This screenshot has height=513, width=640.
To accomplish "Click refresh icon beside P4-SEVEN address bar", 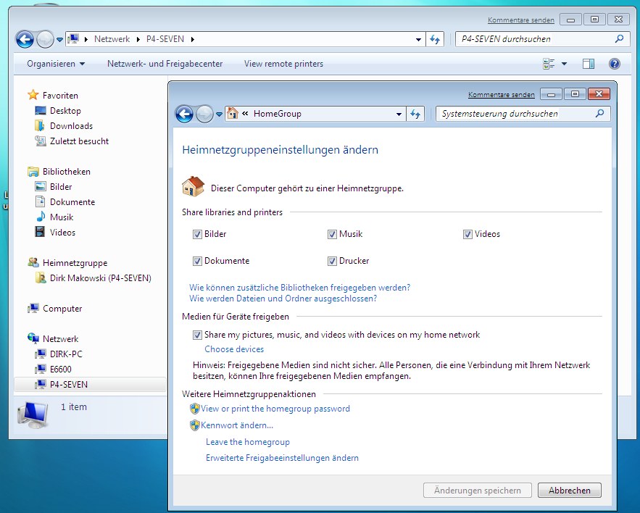I will pyautogui.click(x=435, y=39).
